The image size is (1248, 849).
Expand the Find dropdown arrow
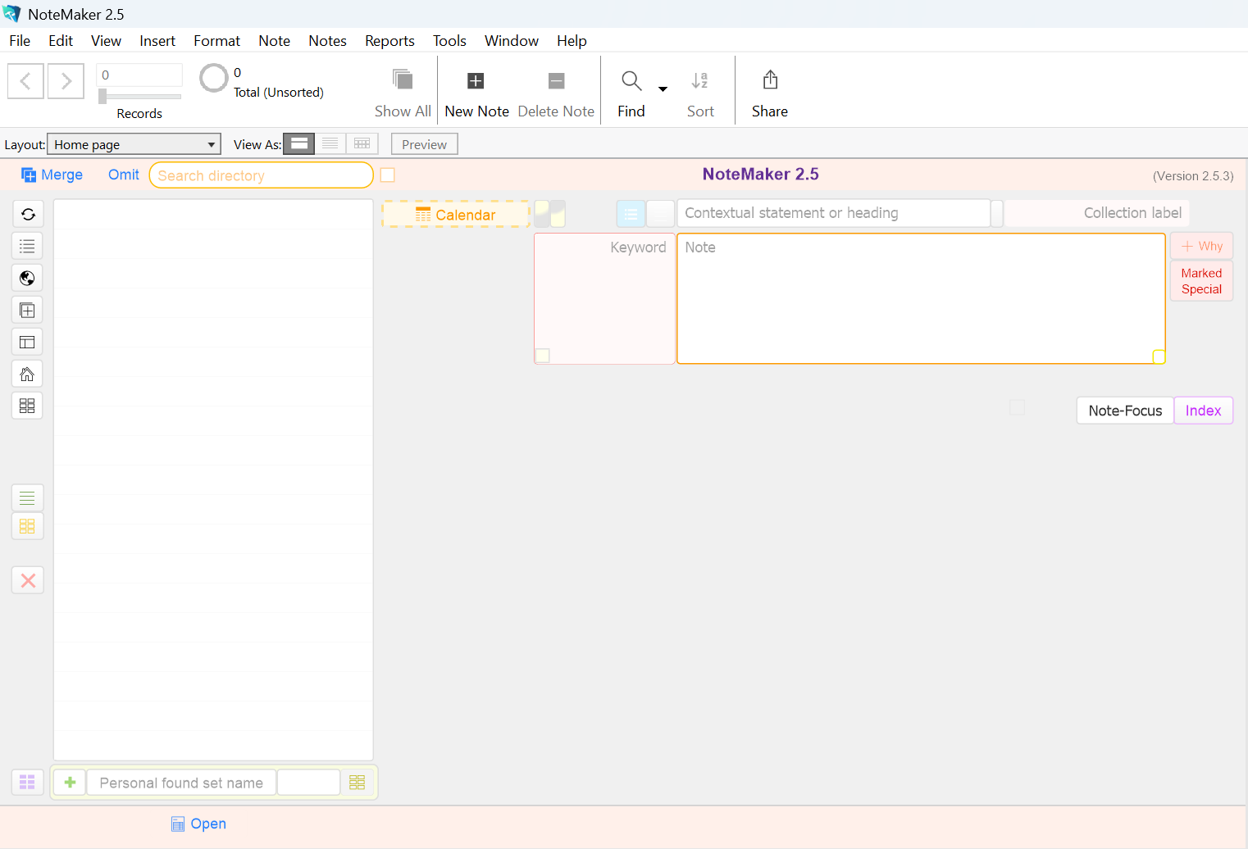[x=663, y=89]
